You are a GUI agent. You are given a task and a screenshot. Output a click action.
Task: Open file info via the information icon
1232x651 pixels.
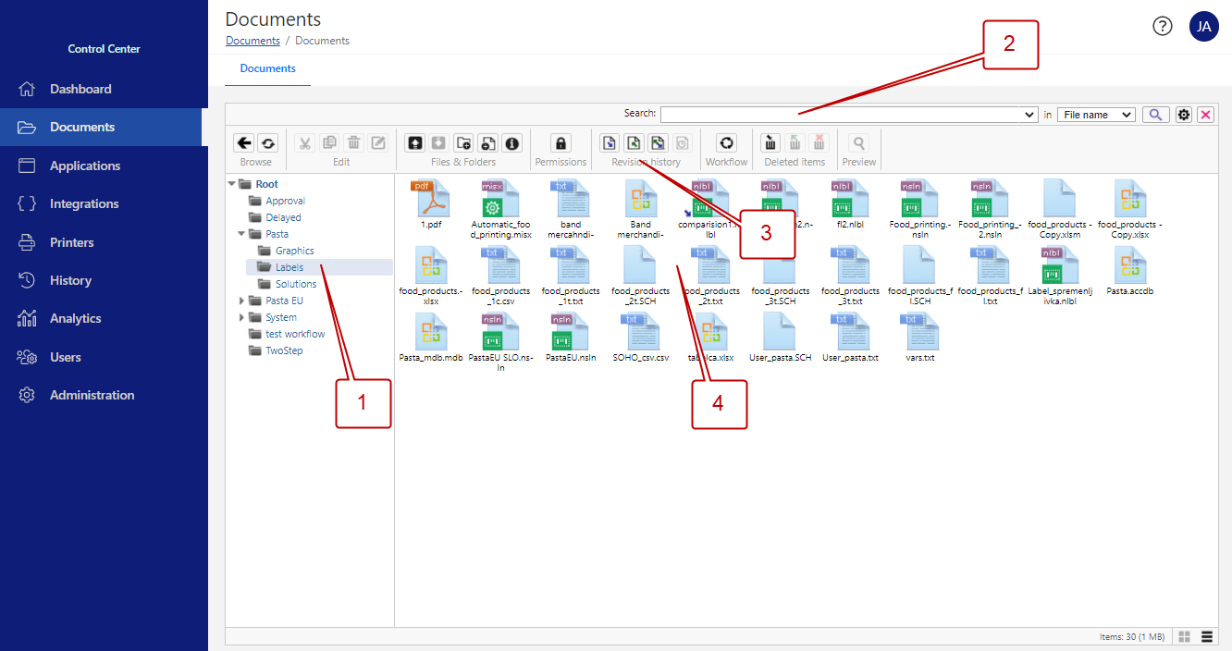(511, 142)
